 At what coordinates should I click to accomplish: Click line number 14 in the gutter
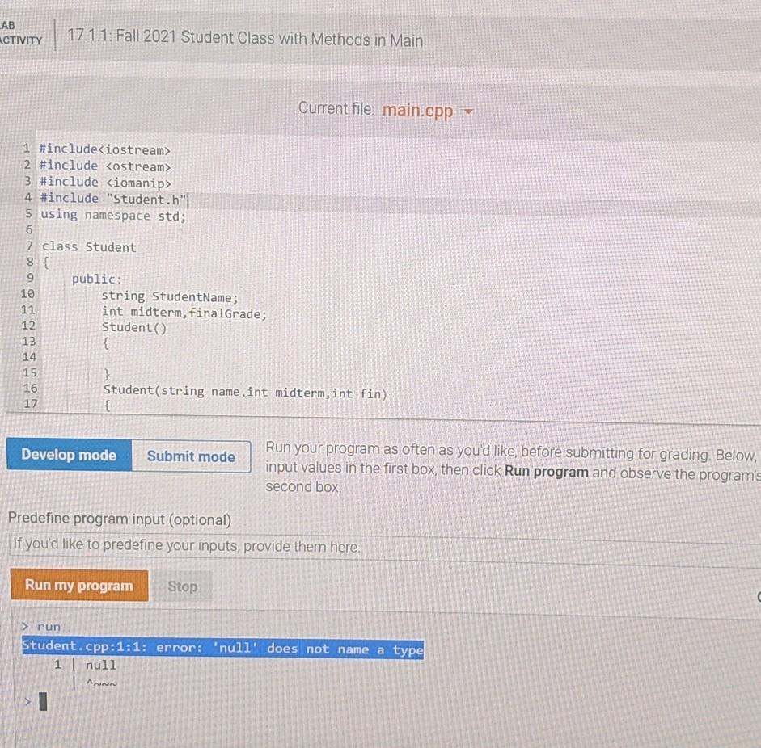(29, 357)
